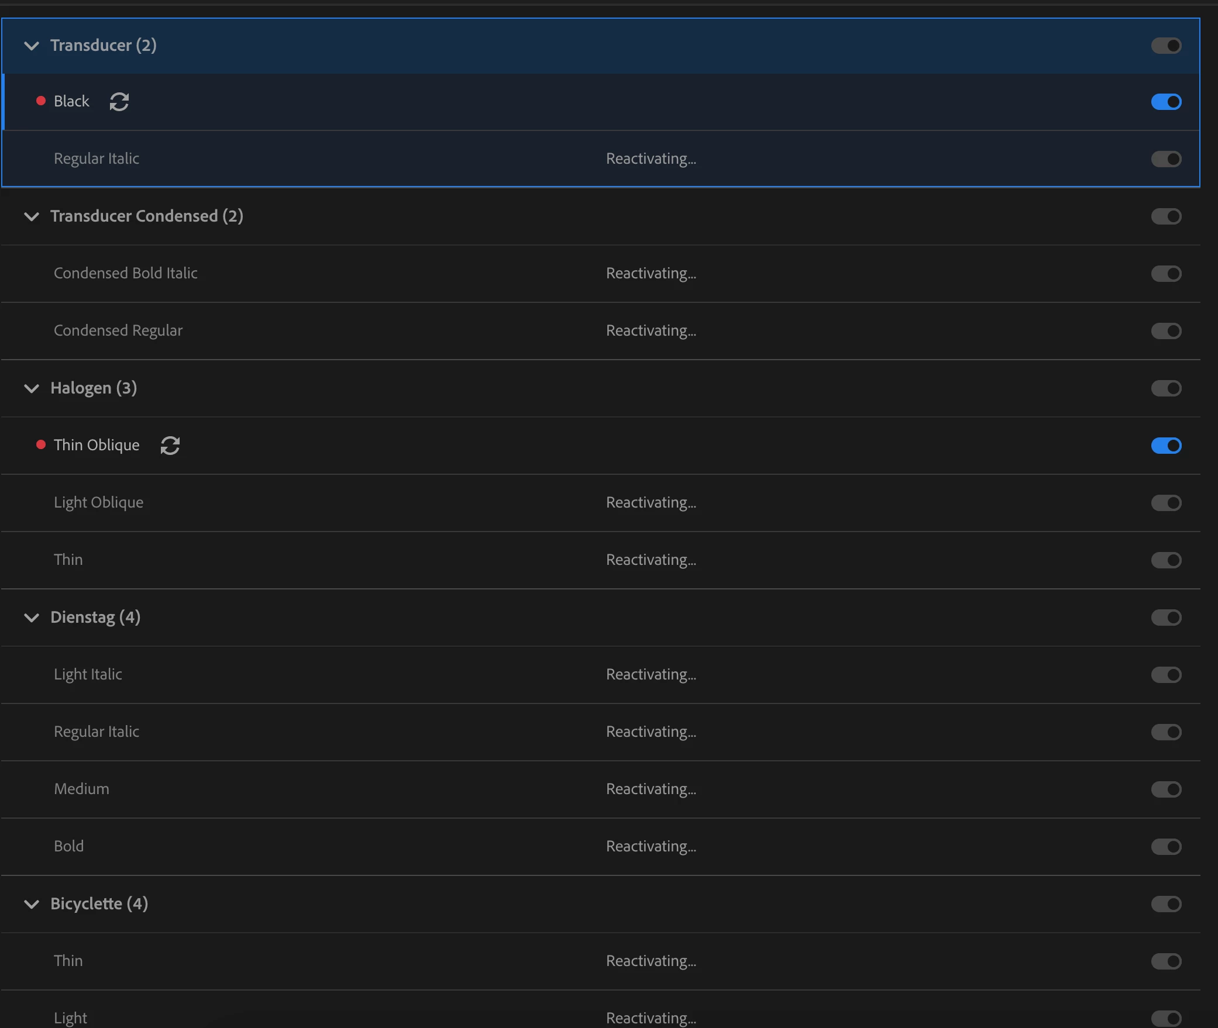Collapse the Transducer family group
1218x1028 pixels.
(32, 46)
